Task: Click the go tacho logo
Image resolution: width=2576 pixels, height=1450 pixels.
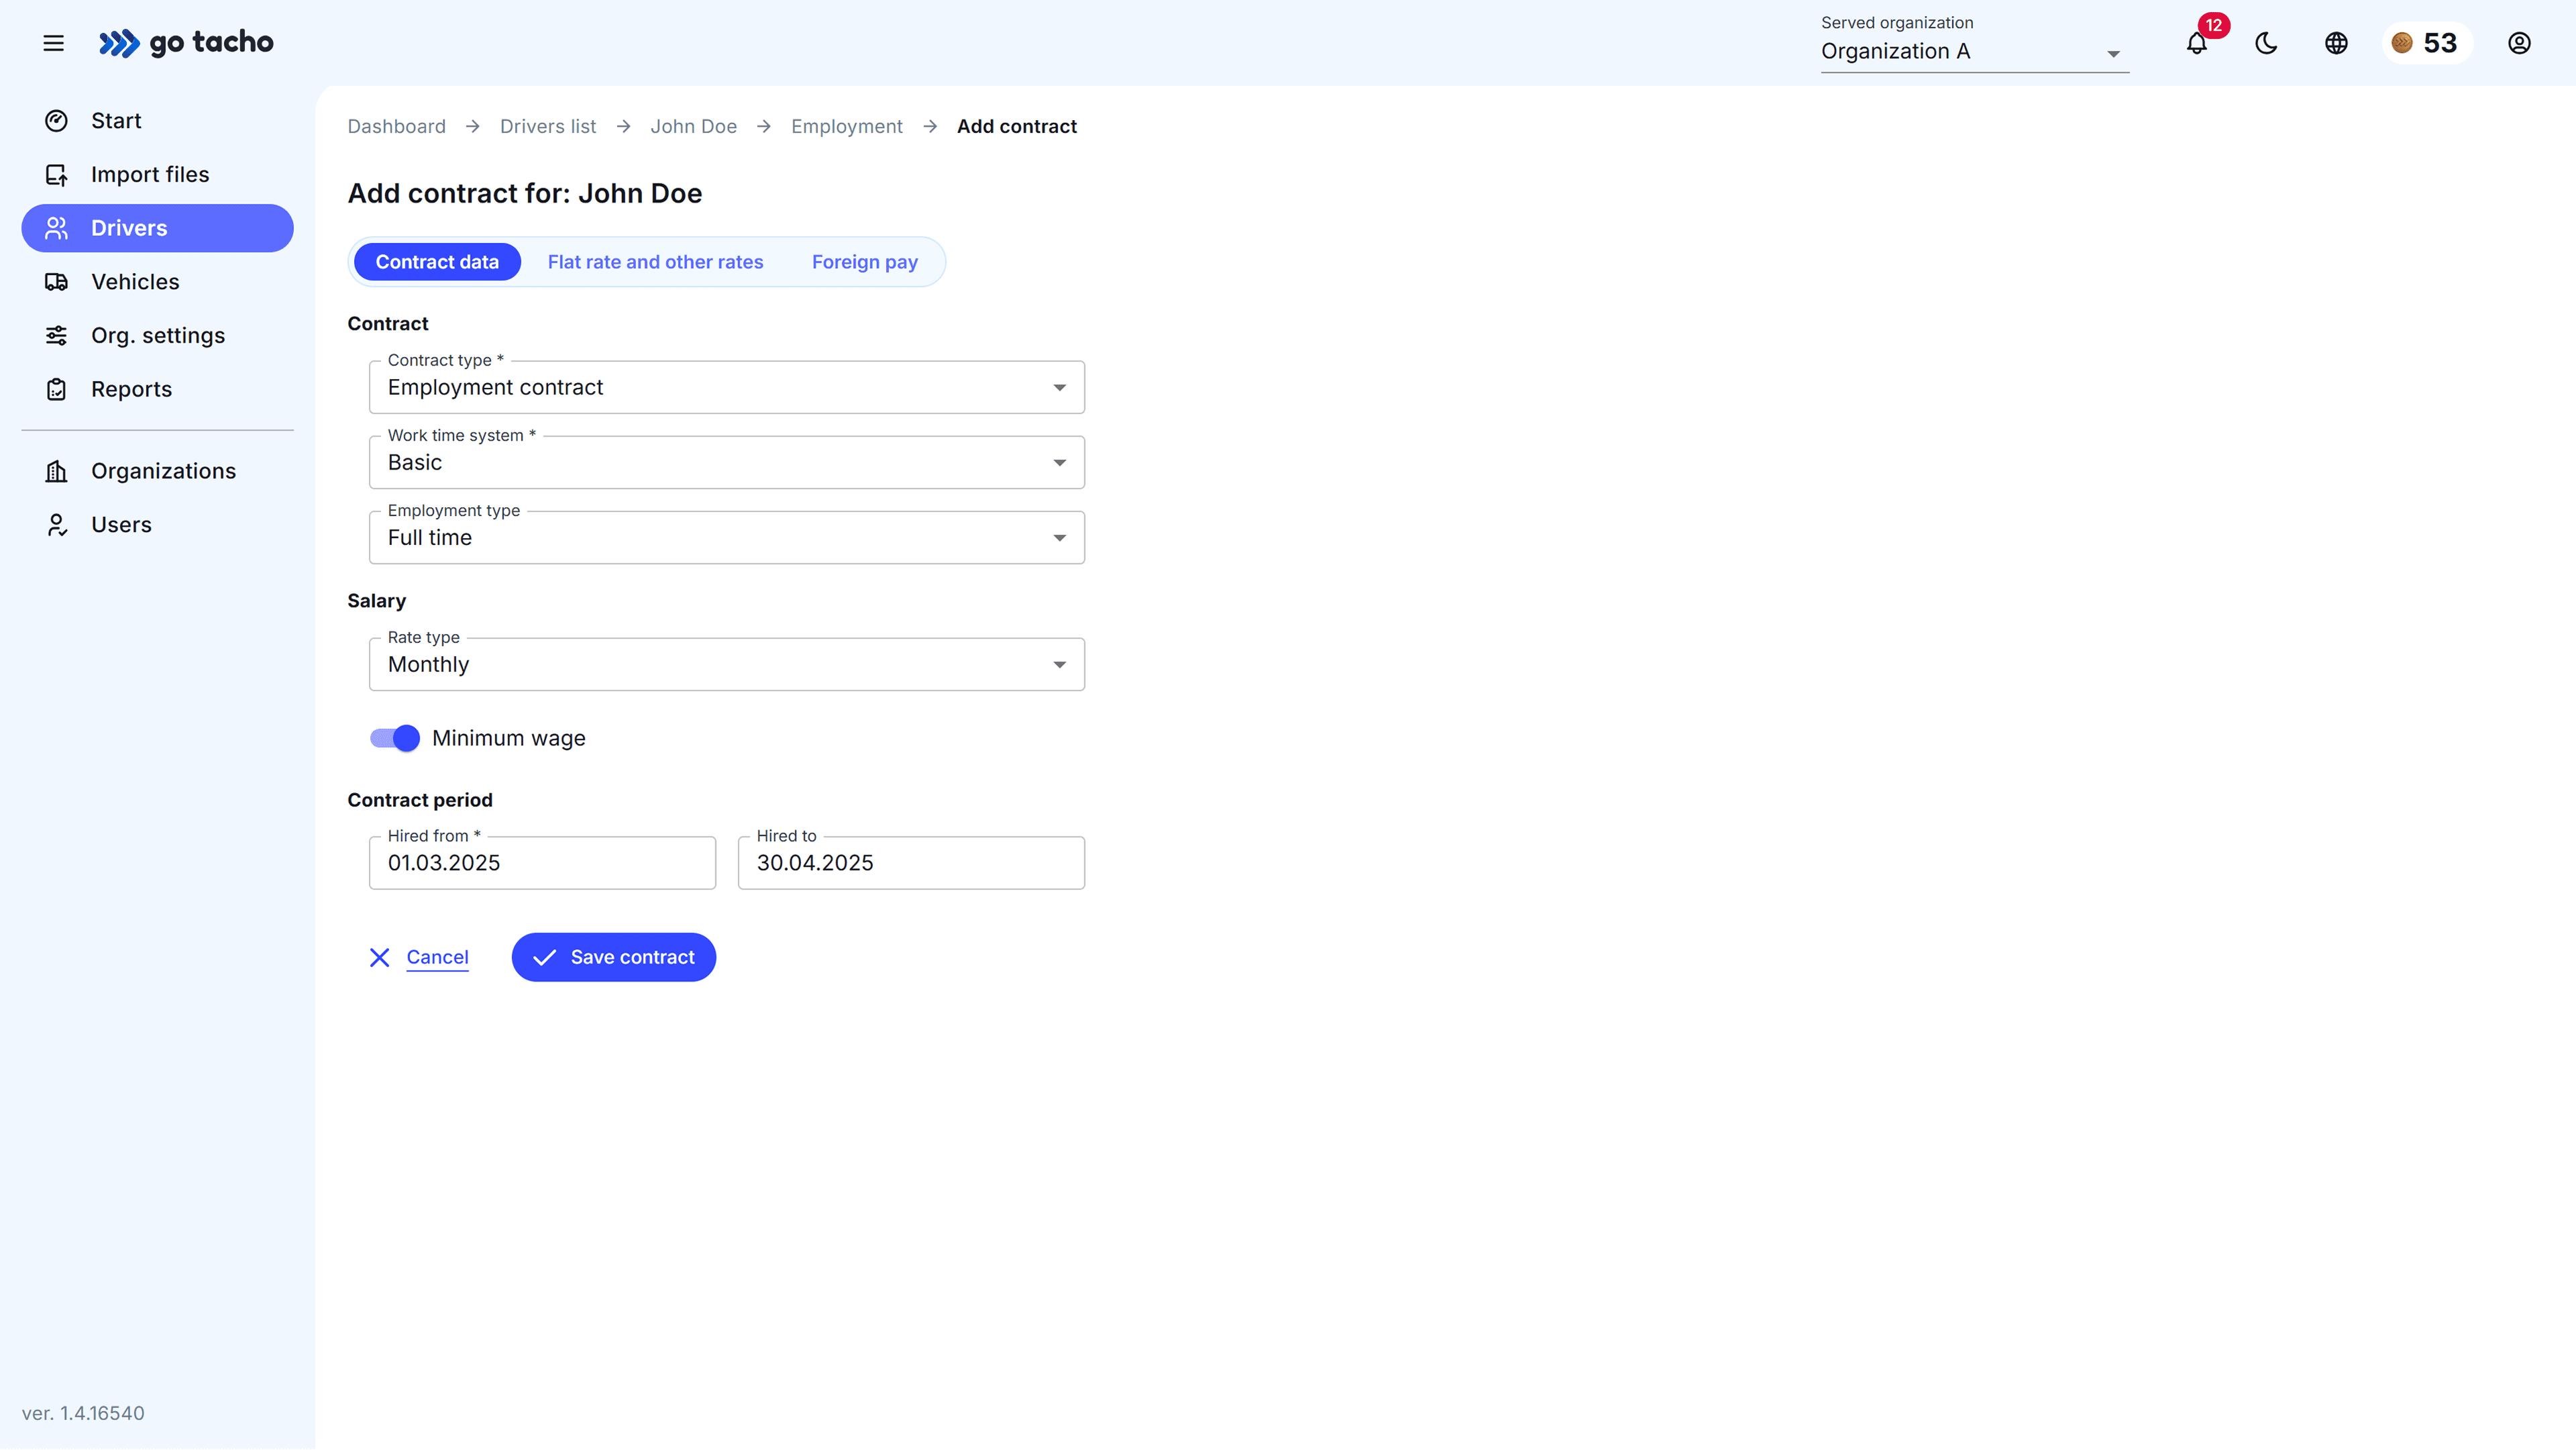Action: tap(186, 43)
